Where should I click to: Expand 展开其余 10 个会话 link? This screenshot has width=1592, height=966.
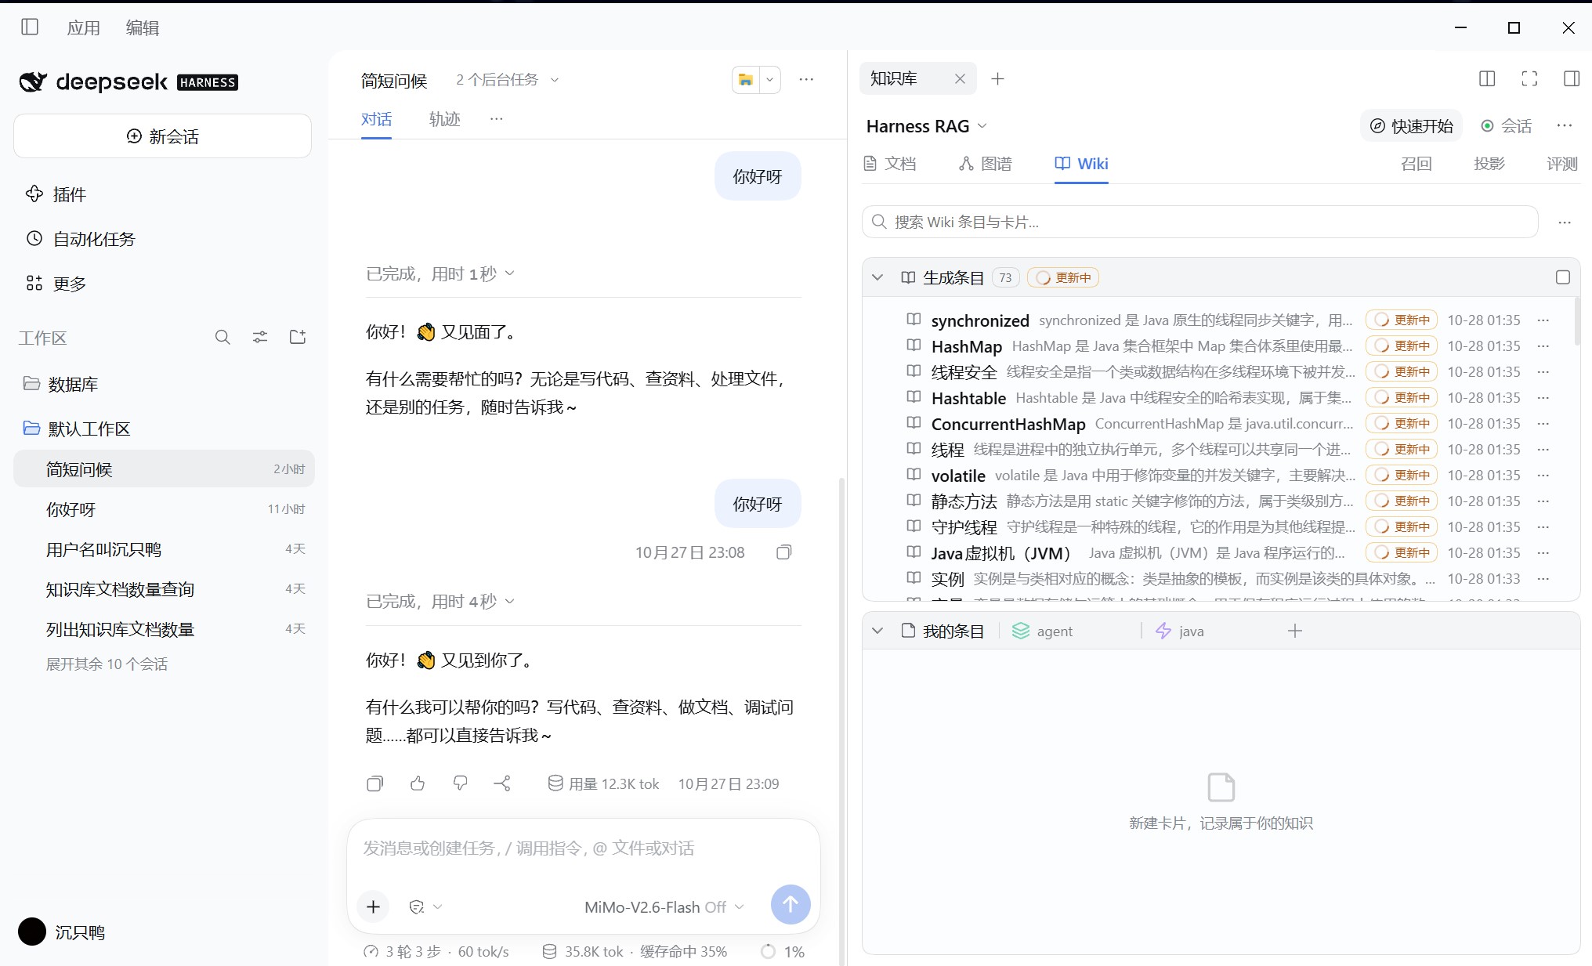pyautogui.click(x=107, y=664)
